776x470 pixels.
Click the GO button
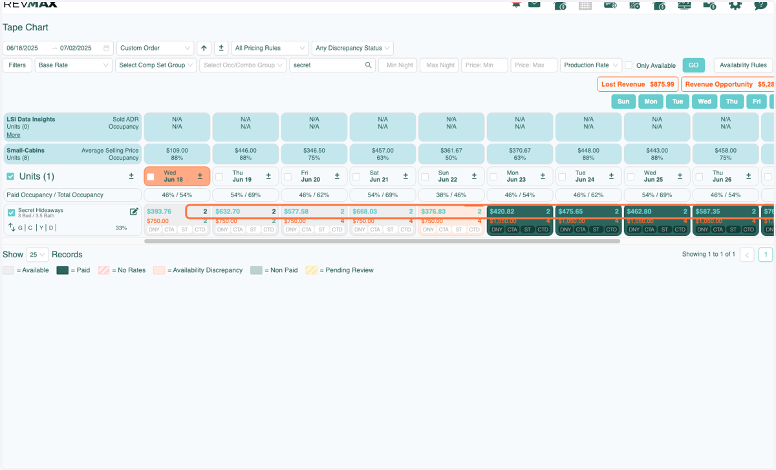694,65
